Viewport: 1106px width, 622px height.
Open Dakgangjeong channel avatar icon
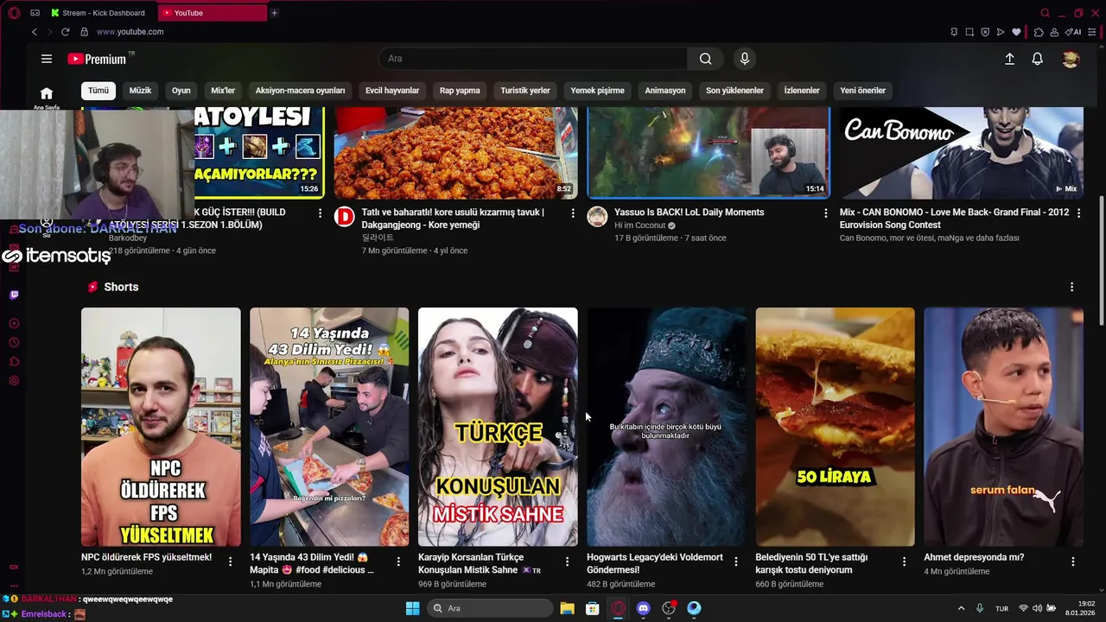pos(344,217)
